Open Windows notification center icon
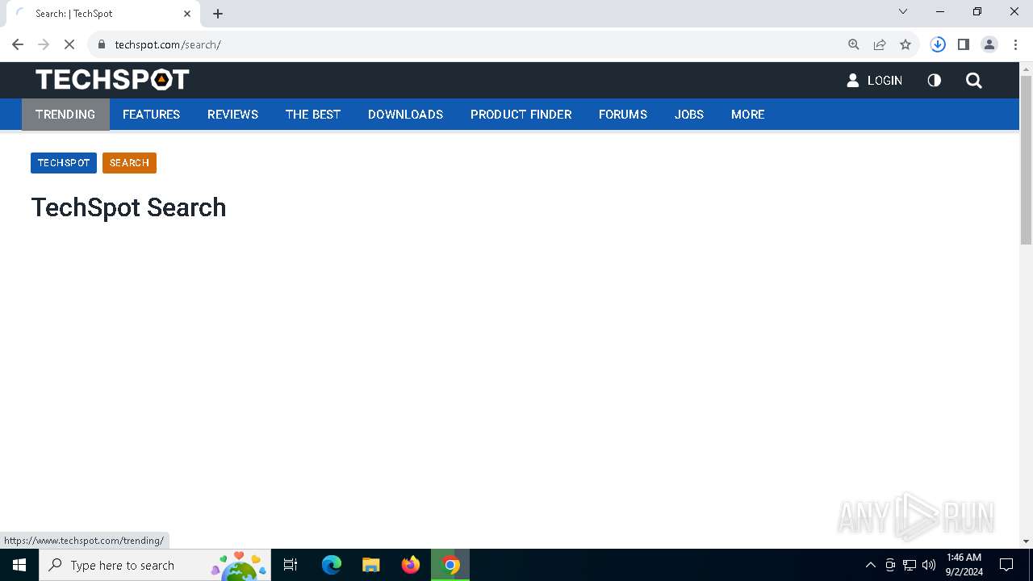 [1006, 565]
